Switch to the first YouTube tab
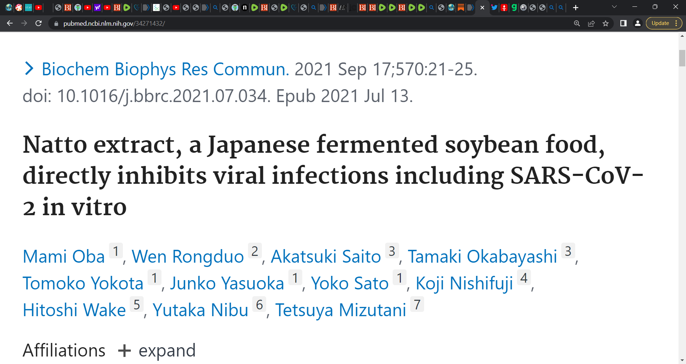 coord(39,7)
